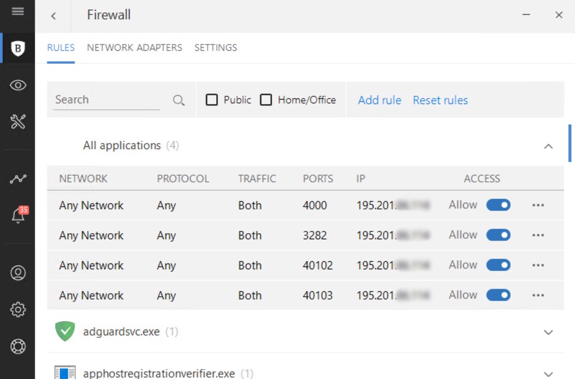Open the hamburger menu in sidebar
Image resolution: width=575 pixels, height=379 pixels.
click(x=17, y=11)
